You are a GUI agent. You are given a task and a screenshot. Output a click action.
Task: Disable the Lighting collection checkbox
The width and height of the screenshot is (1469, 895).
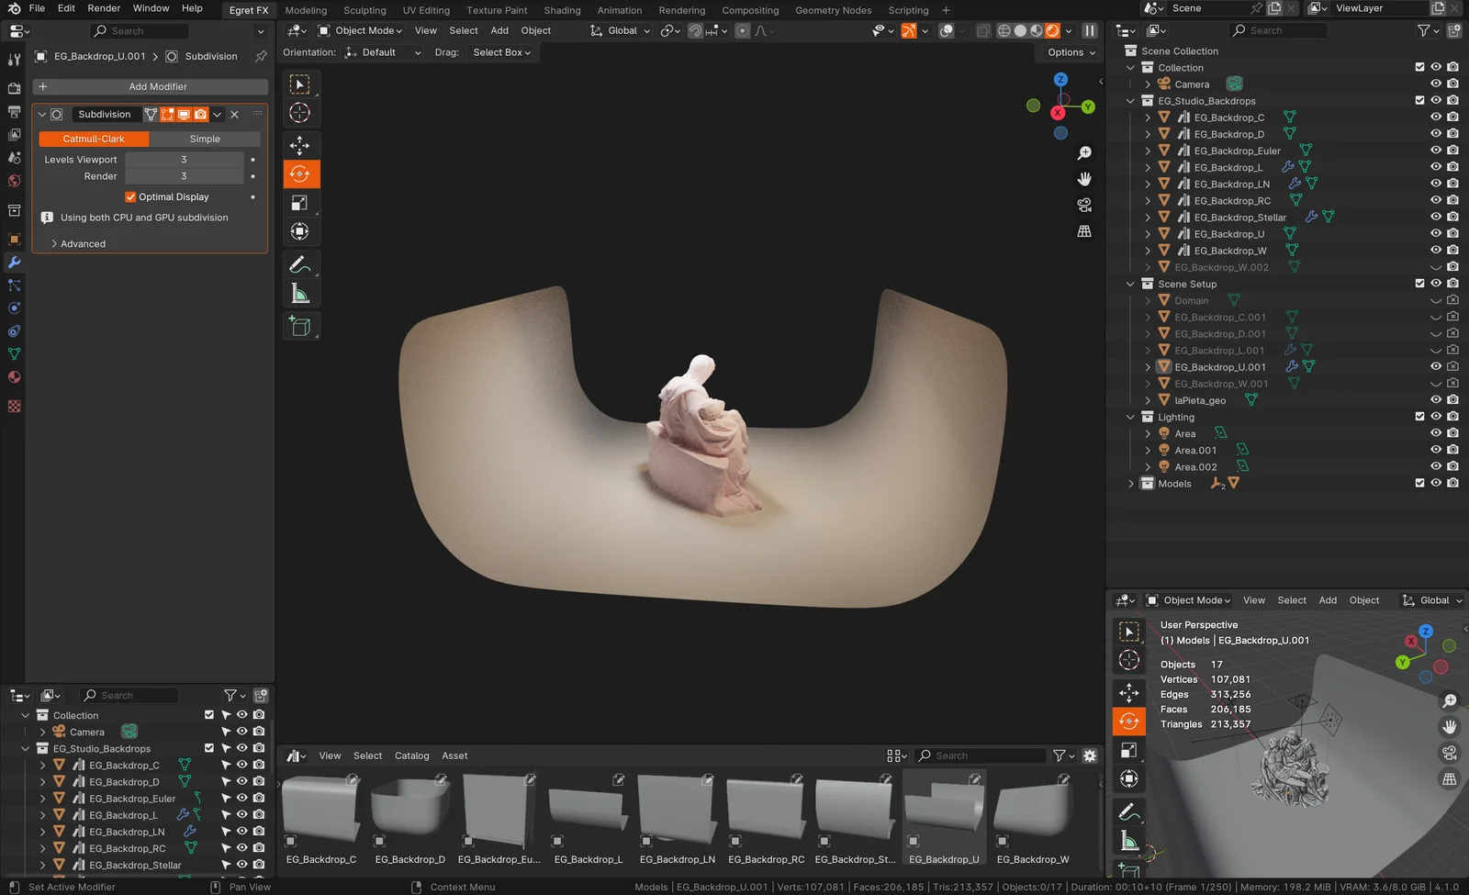point(1419,417)
